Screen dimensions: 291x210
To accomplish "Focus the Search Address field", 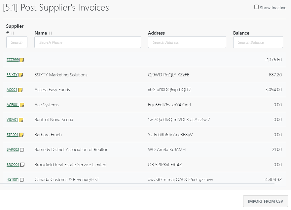I will pyautogui.click(x=187, y=42).
